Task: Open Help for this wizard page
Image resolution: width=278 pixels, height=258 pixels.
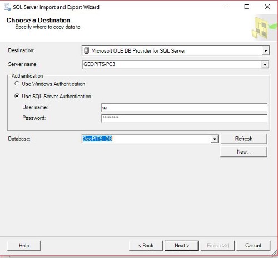Action: click(x=24, y=246)
